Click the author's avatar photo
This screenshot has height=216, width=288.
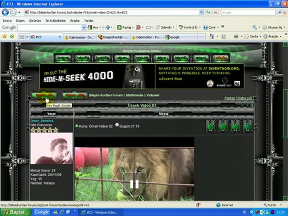(x=52, y=148)
